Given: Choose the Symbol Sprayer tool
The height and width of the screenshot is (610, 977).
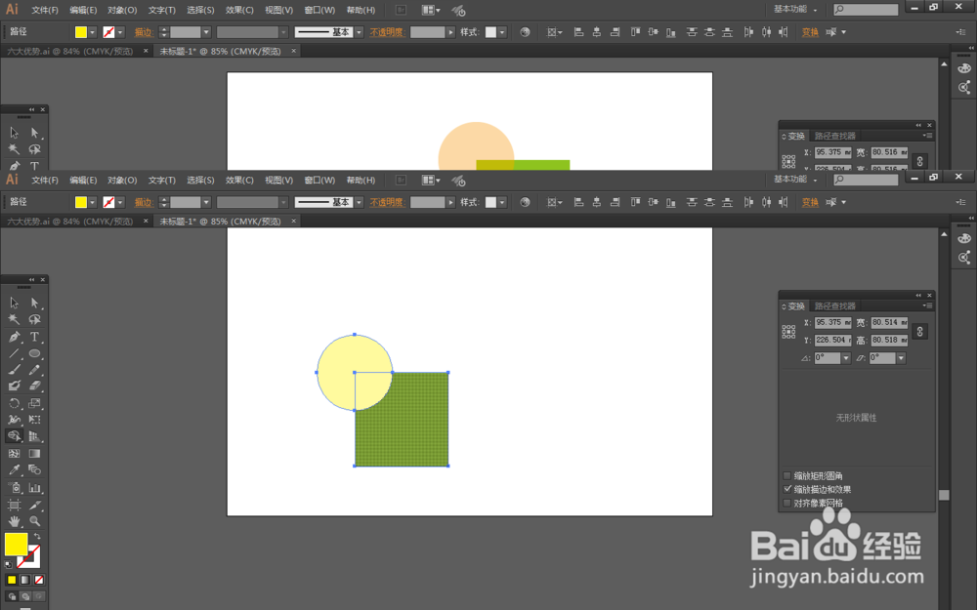Looking at the screenshot, I should tap(14, 488).
